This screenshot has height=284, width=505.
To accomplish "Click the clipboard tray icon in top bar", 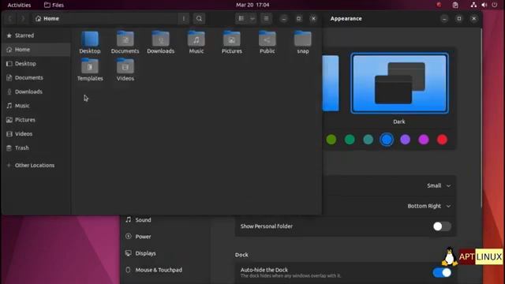I will click(455, 5).
